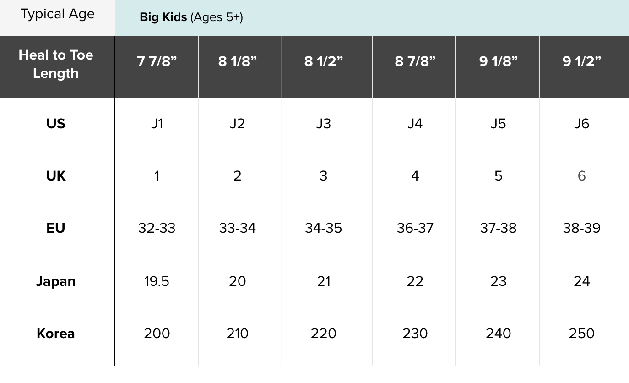629x383 pixels.
Task: Click EU size 32-33 cell
Action: [x=157, y=228]
